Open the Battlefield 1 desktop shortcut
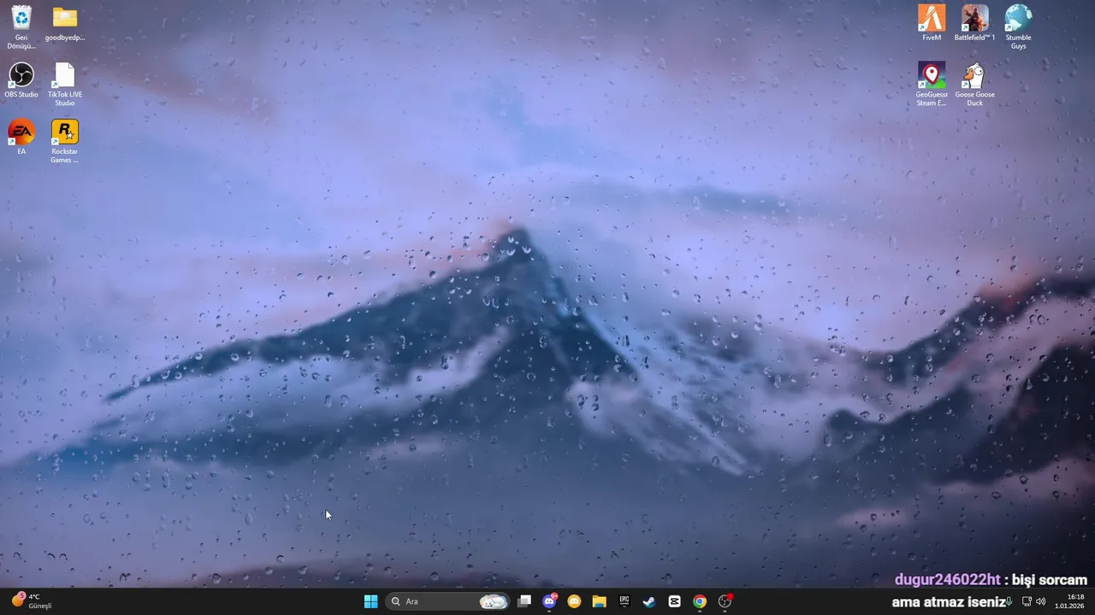Image resolution: width=1095 pixels, height=615 pixels. click(x=974, y=23)
